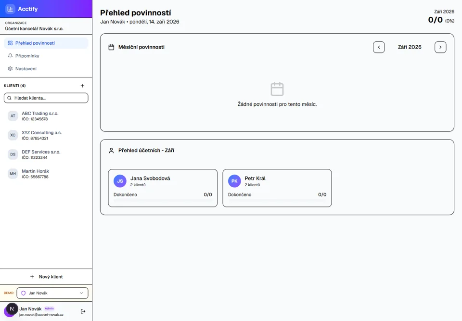Image resolution: width=462 pixels, height=321 pixels.
Task: Click the empty calendar icon in Měsíční povinnosti
Action: click(277, 89)
